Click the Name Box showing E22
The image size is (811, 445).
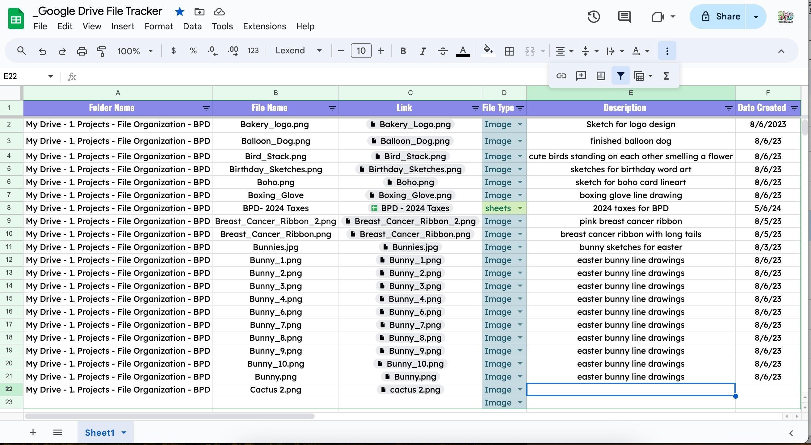pyautogui.click(x=28, y=76)
